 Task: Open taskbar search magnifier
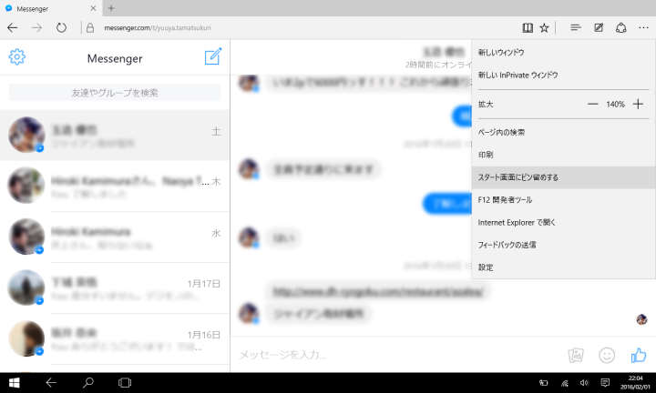(88, 383)
